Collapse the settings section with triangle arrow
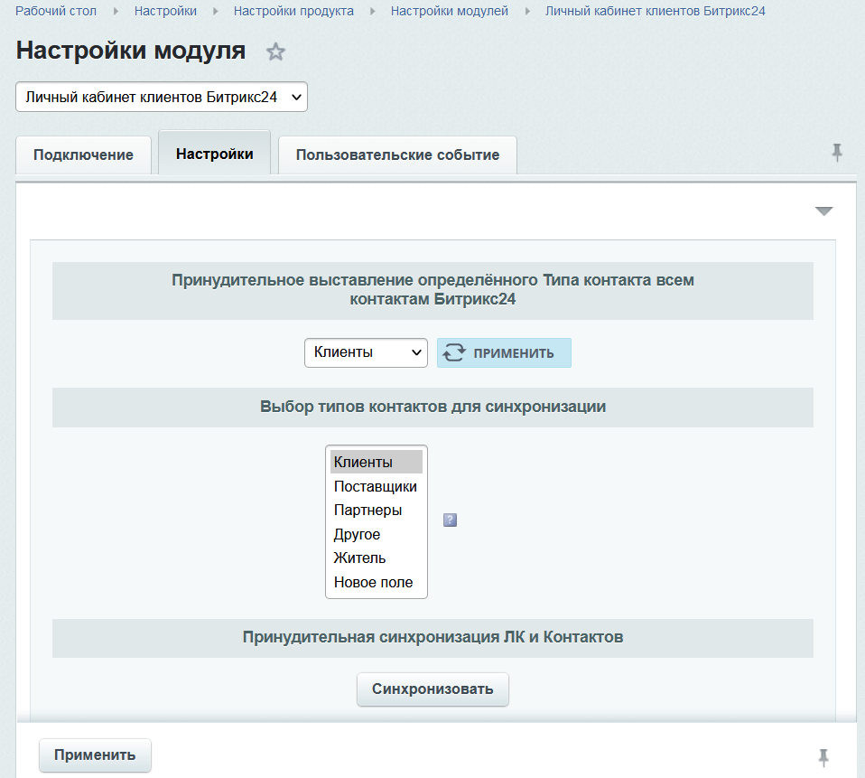The image size is (865, 778). tap(823, 211)
